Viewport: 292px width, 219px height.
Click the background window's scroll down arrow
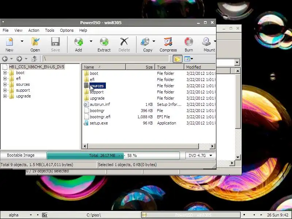click(238, 157)
